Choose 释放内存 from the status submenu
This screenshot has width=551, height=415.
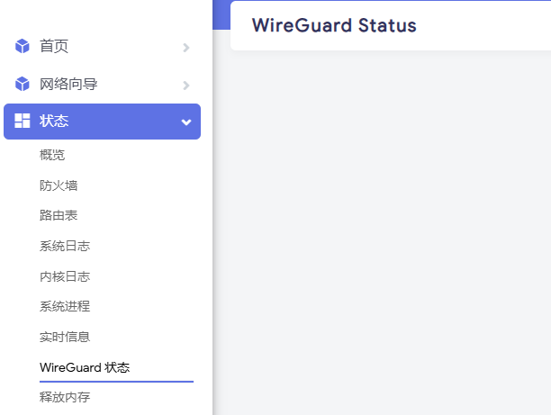[x=65, y=397]
